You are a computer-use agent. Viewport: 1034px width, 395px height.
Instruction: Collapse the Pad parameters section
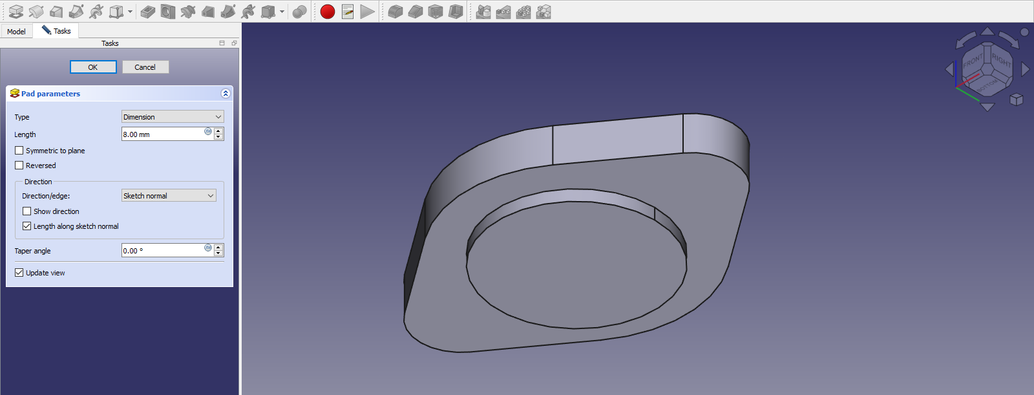click(x=226, y=94)
